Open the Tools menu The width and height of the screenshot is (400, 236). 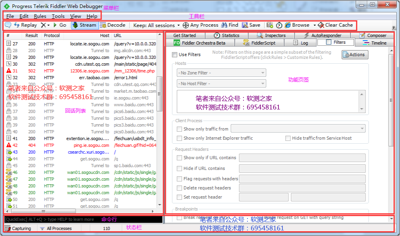(58, 16)
